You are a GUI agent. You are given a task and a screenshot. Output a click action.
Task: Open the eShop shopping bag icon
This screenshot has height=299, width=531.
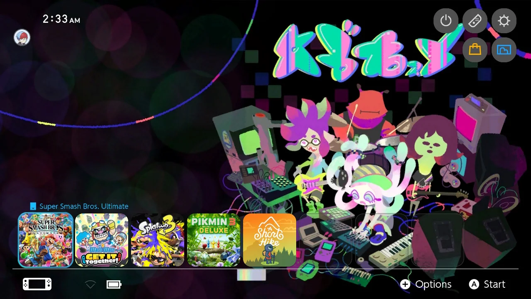click(x=475, y=50)
